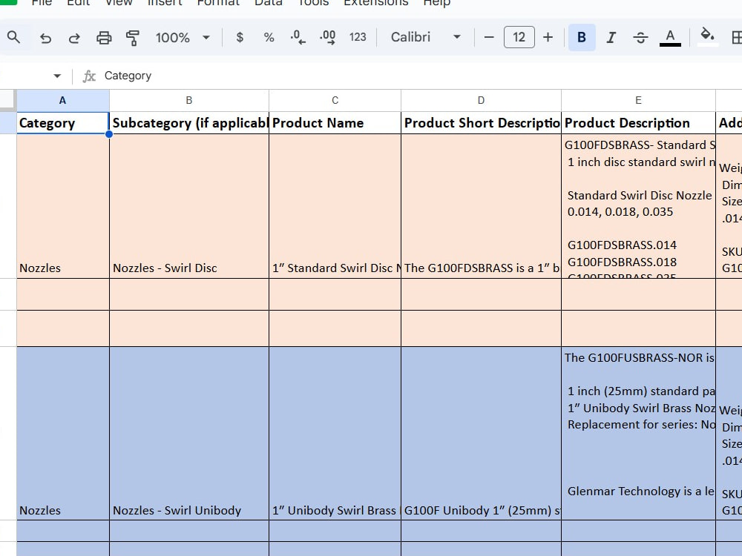742x556 pixels.
Task: Select the Product Name header cell
Action: 335,123
